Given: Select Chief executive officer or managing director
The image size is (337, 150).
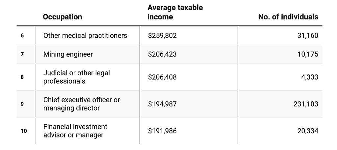Looking at the screenshot, I should tap(82, 104).
